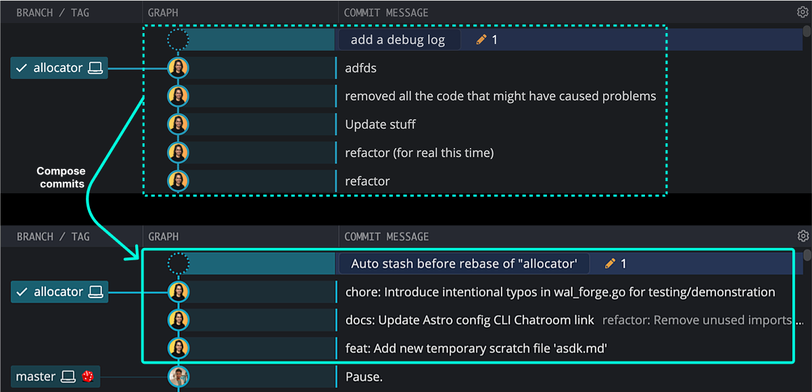
Task: Select the 'feat: Add new temporary scratch file' commit
Action: click(x=473, y=348)
